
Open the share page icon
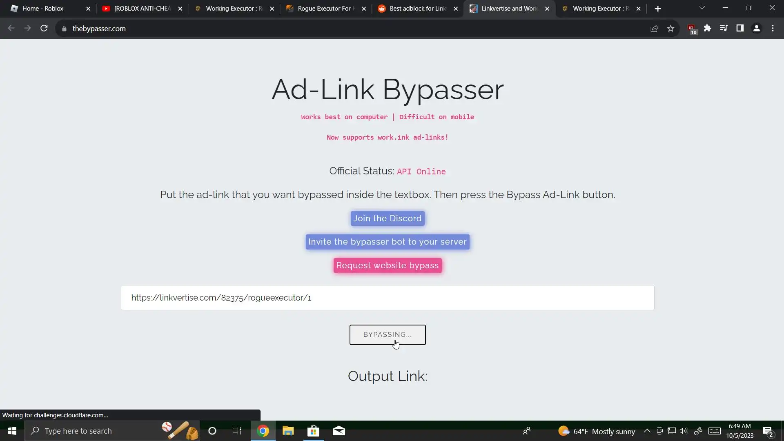click(654, 28)
